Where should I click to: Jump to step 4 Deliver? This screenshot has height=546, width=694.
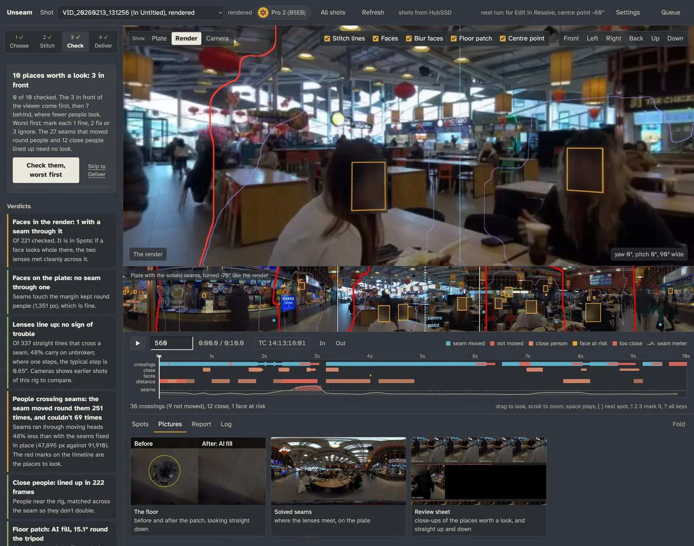point(103,42)
